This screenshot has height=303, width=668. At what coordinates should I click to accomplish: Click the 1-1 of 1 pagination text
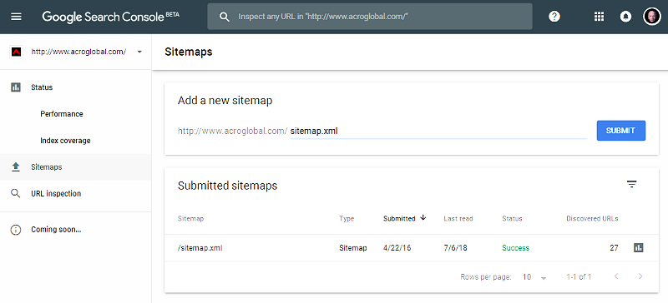tap(579, 277)
